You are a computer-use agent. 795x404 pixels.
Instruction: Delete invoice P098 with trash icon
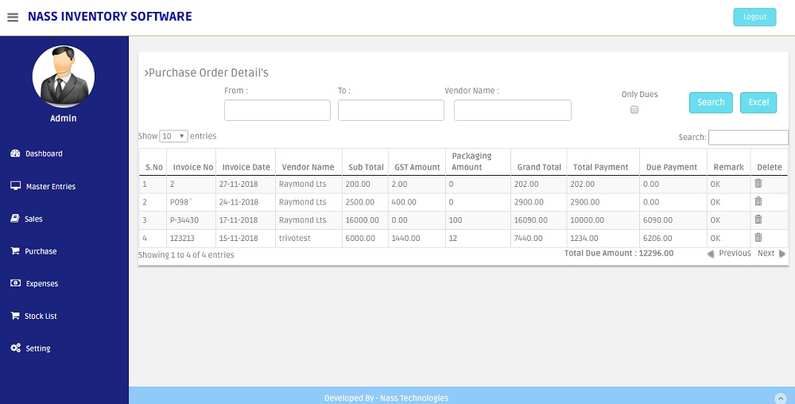(x=758, y=201)
